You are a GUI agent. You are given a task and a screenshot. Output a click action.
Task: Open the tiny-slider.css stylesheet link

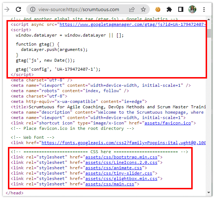[119, 173]
